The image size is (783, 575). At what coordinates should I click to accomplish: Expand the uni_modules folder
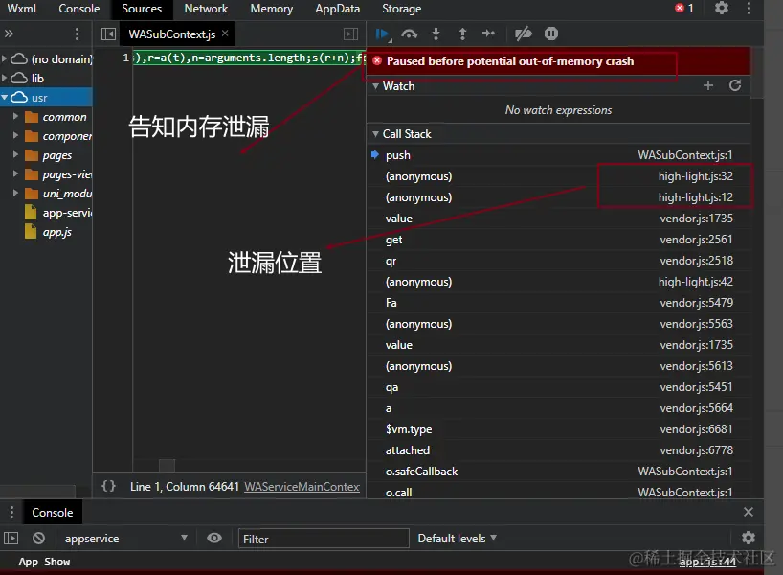click(x=15, y=193)
